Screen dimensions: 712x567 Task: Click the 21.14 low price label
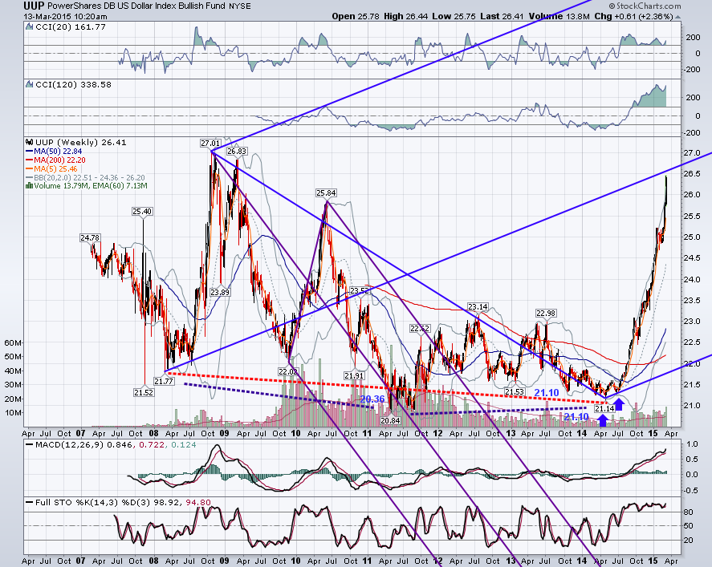click(604, 409)
